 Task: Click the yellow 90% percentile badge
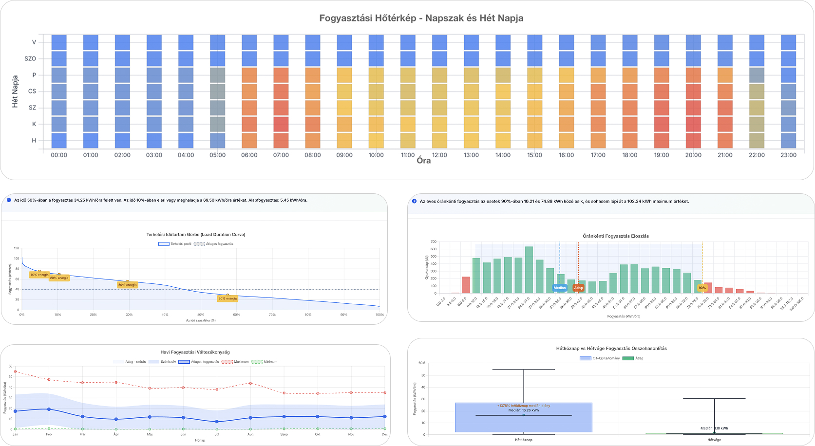pyautogui.click(x=702, y=288)
